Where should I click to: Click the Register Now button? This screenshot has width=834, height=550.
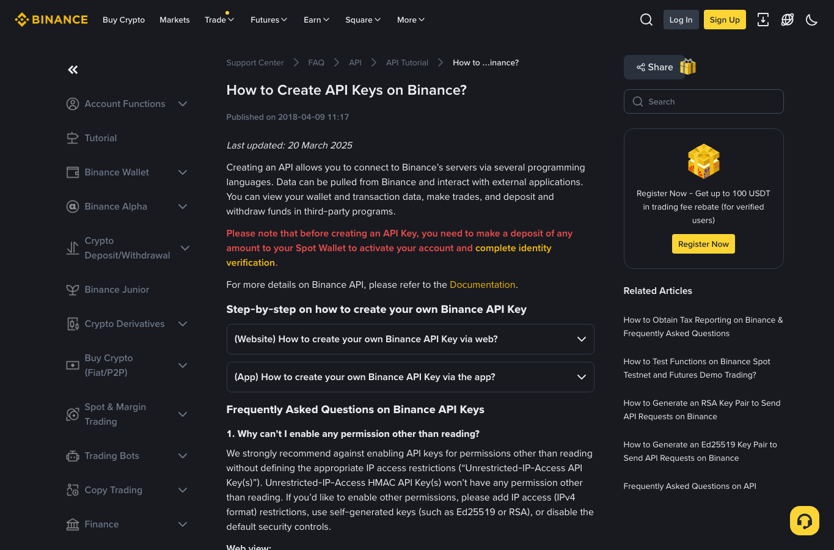[703, 244]
